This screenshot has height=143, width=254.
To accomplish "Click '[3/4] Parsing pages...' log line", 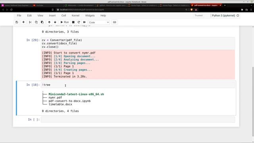I will 66,63.
